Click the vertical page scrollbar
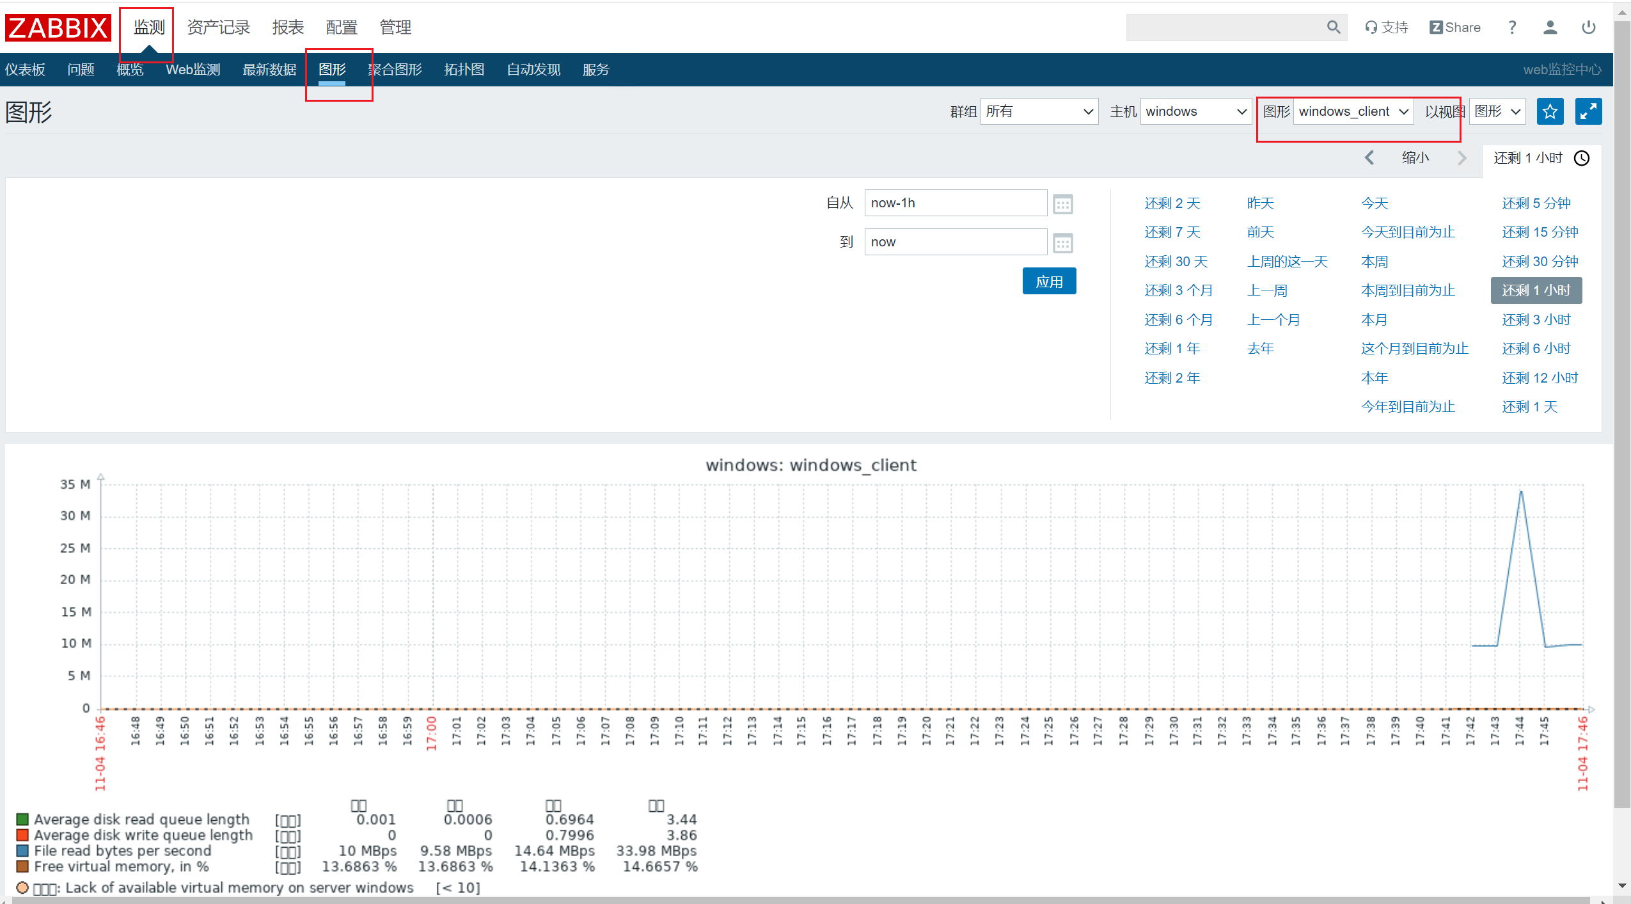This screenshot has width=1631, height=904. tap(1622, 416)
